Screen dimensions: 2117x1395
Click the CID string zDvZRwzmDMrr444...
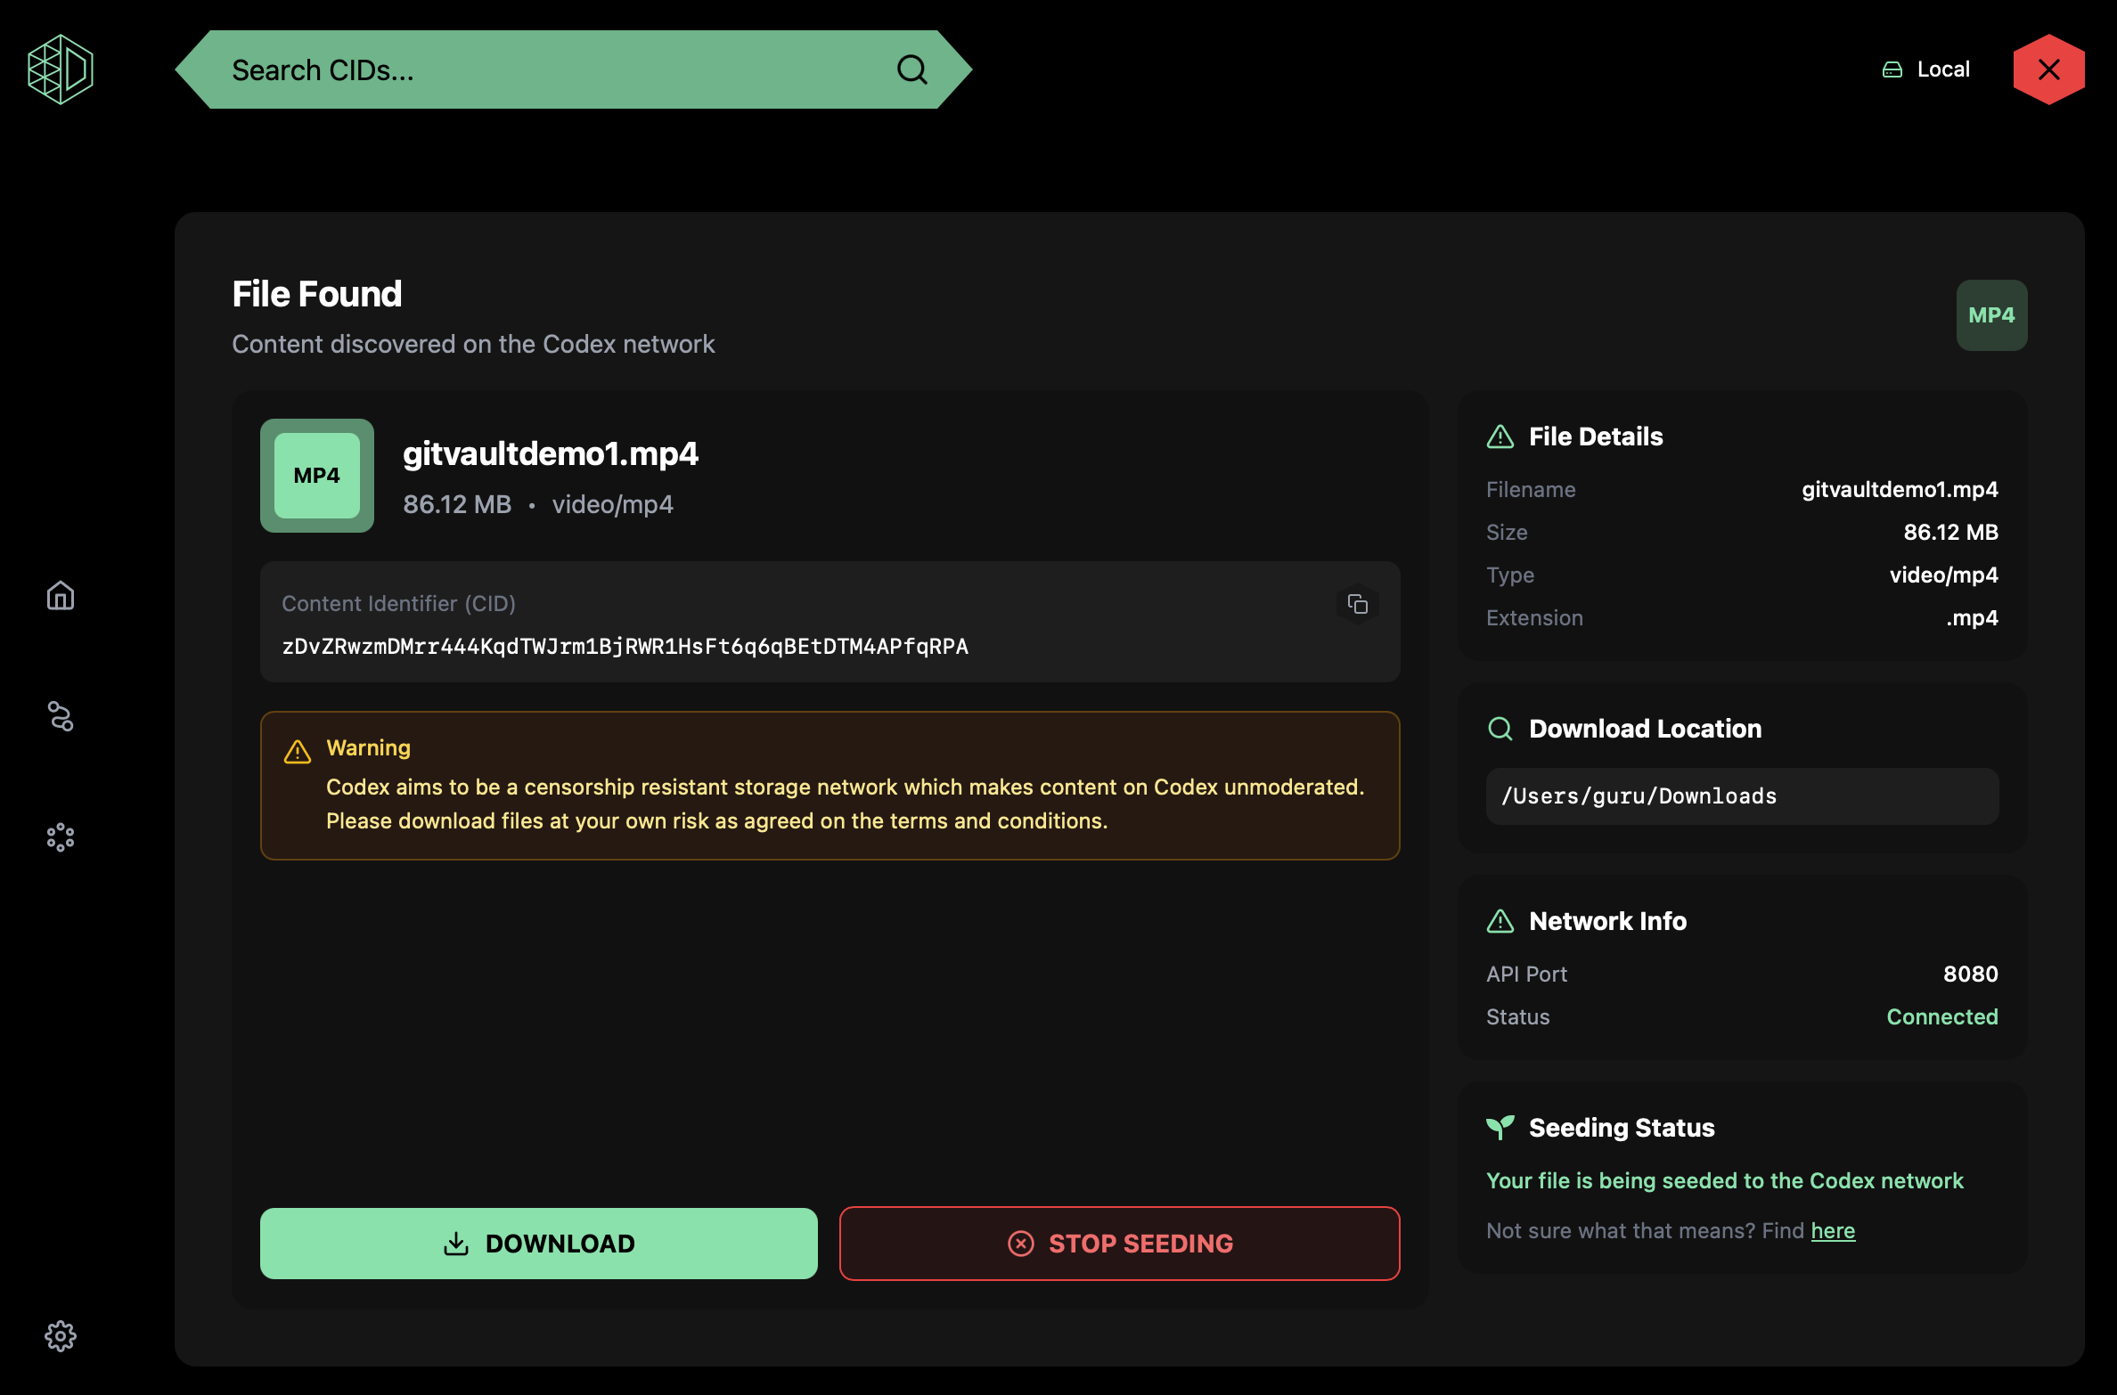[625, 647]
